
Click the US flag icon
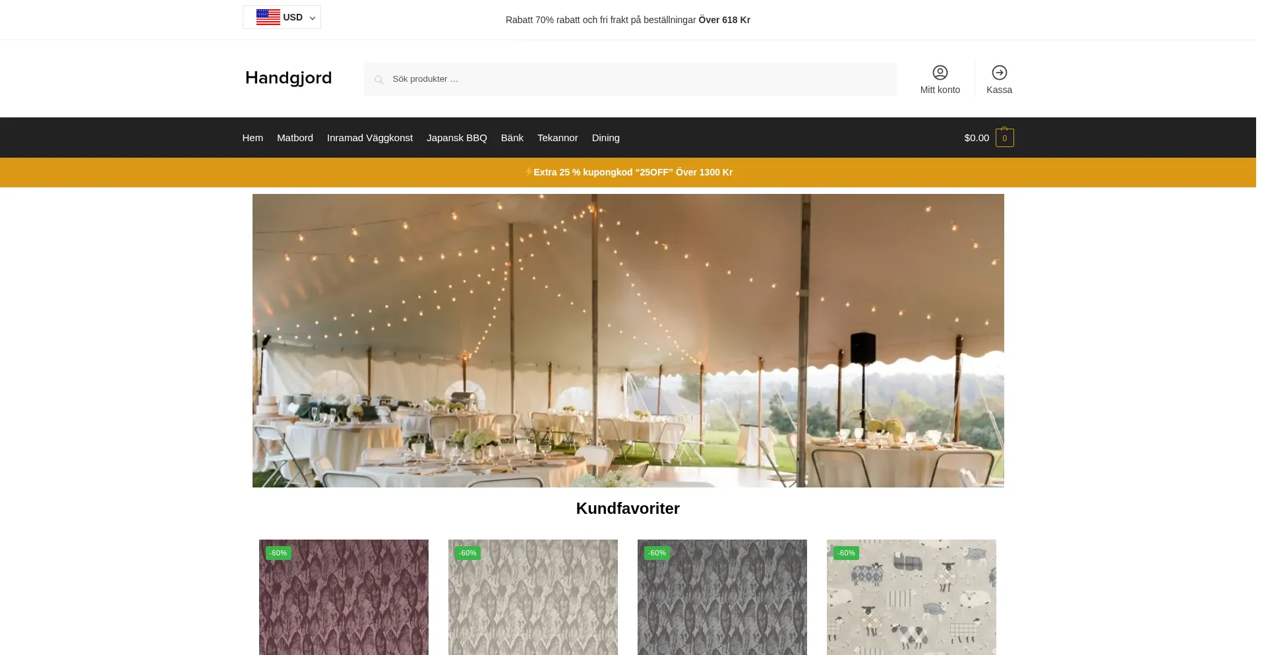click(x=268, y=17)
